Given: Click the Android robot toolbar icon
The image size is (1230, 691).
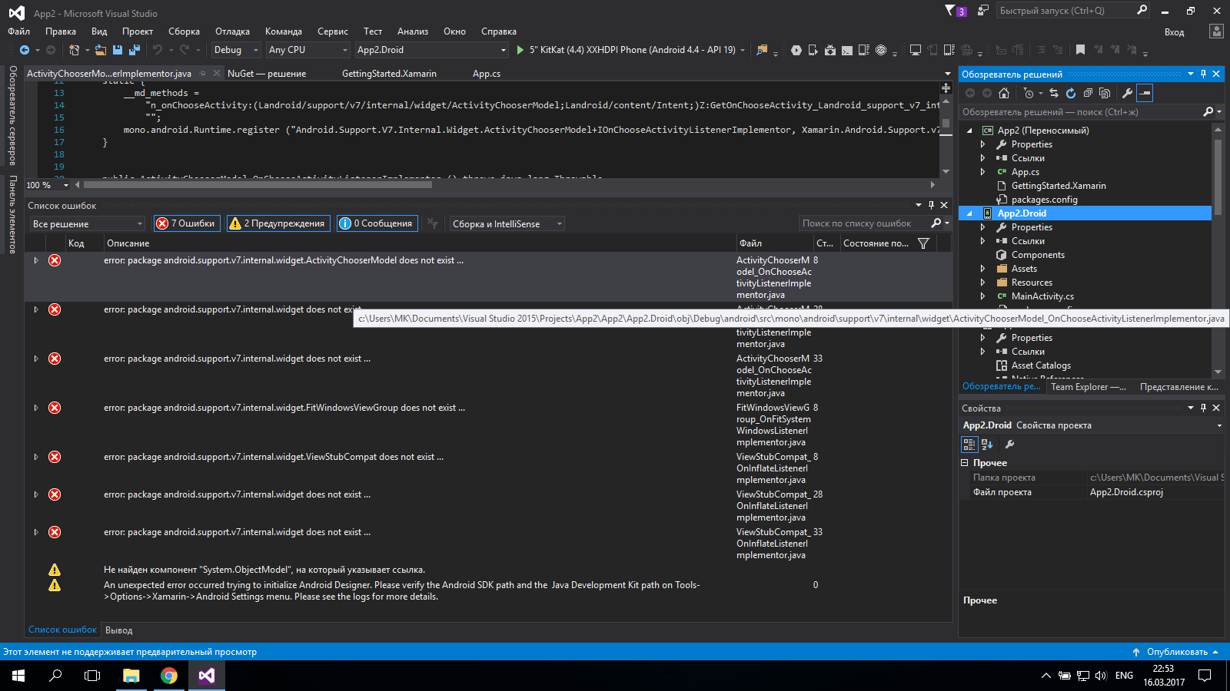Looking at the screenshot, I should [x=830, y=50].
